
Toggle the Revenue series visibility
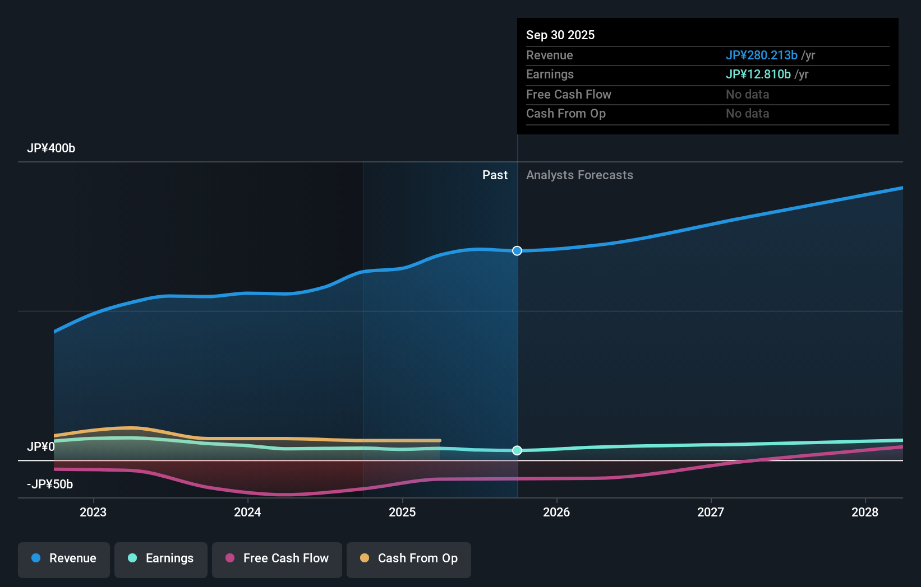63,560
